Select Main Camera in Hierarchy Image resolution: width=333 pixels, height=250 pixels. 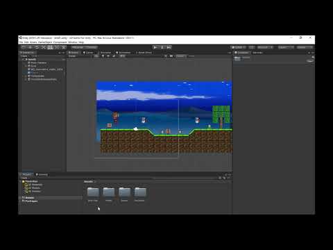point(39,62)
